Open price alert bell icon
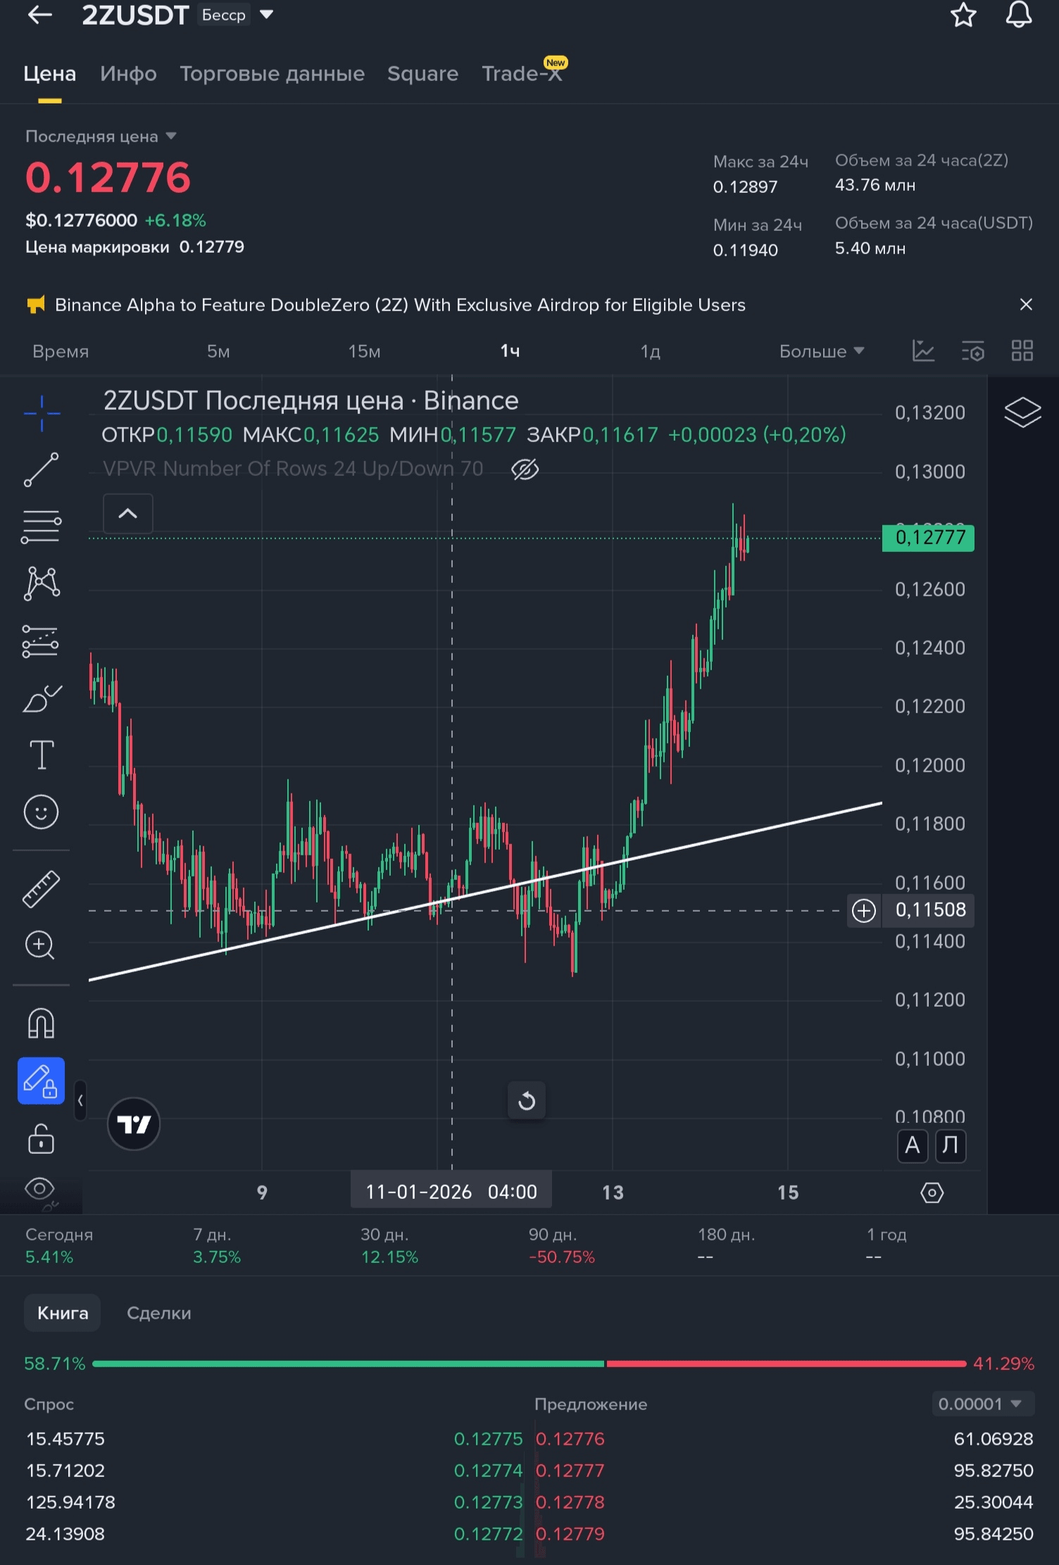Screen dimensions: 1059x1565 [x=1018, y=15]
